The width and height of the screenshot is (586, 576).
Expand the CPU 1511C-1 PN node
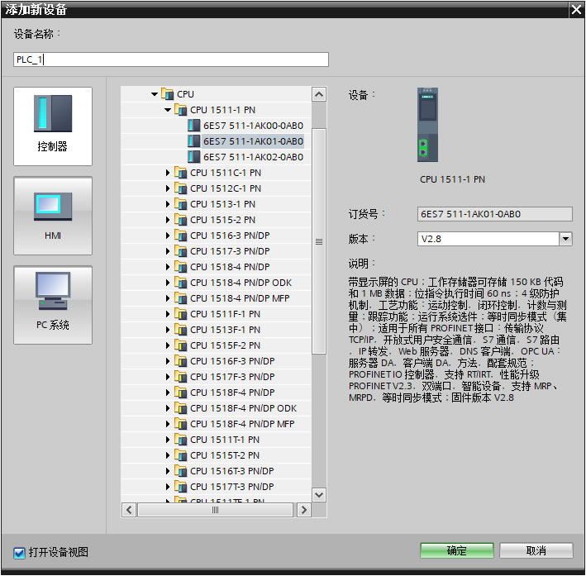click(x=168, y=173)
